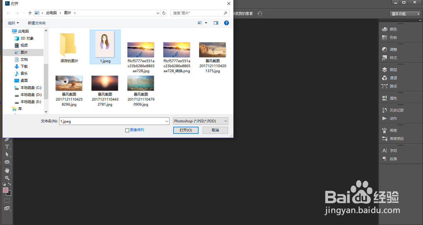Enable the 图像序列 checkbox

(x=127, y=130)
